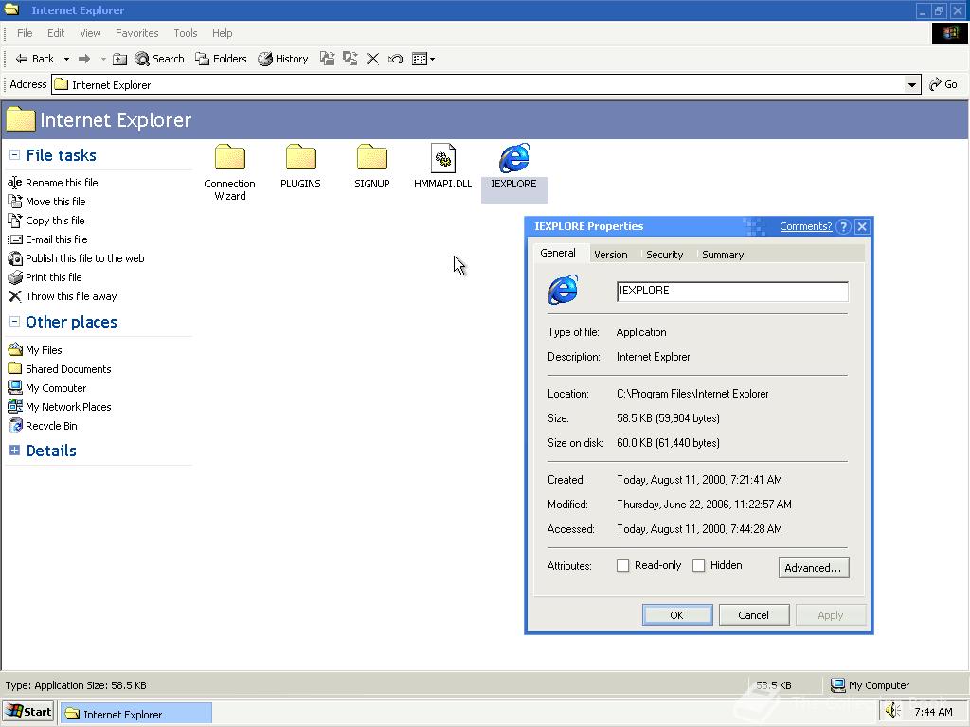Image resolution: width=970 pixels, height=727 pixels.
Task: Click Cancel in IEXPLORE Properties
Action: (753, 615)
